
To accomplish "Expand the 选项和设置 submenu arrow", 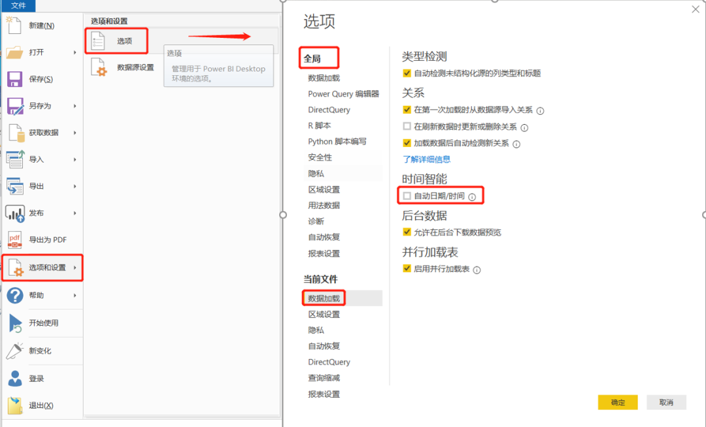I will (75, 268).
